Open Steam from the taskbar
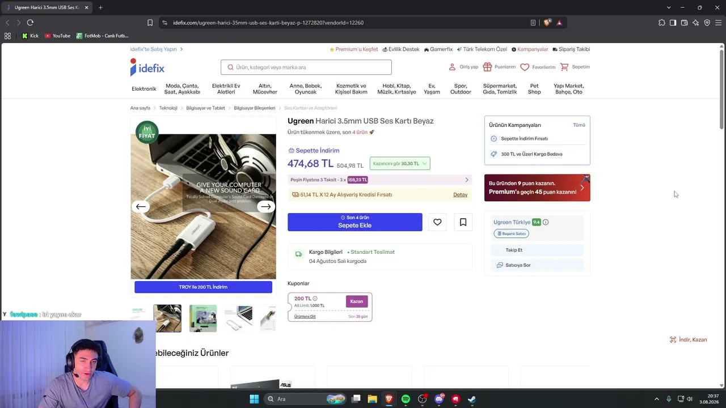 [x=472, y=399]
